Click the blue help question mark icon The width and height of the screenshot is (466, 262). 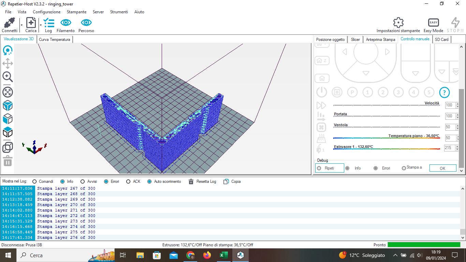[444, 92]
